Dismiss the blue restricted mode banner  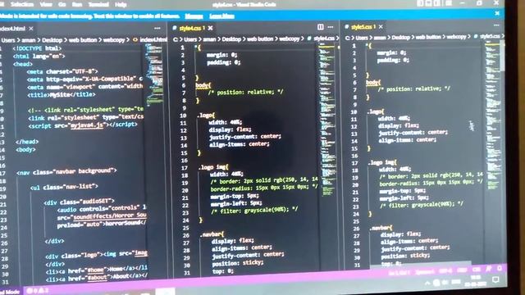497,13
